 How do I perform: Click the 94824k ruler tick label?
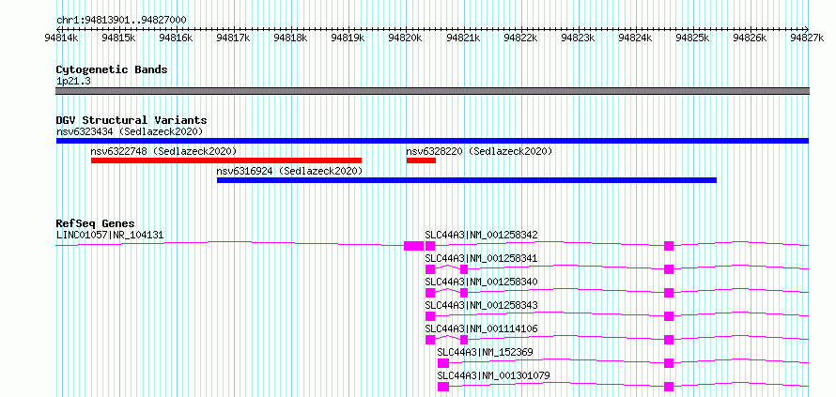(636, 38)
